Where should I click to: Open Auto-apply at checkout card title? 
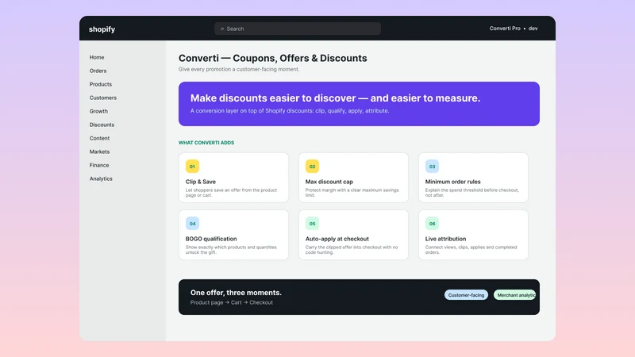click(x=337, y=239)
